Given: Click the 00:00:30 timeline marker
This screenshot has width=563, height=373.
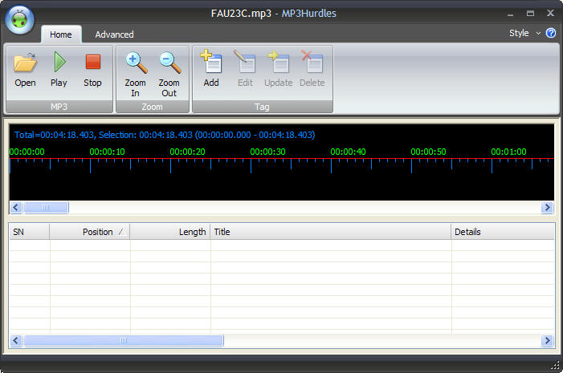Looking at the screenshot, I should [267, 152].
